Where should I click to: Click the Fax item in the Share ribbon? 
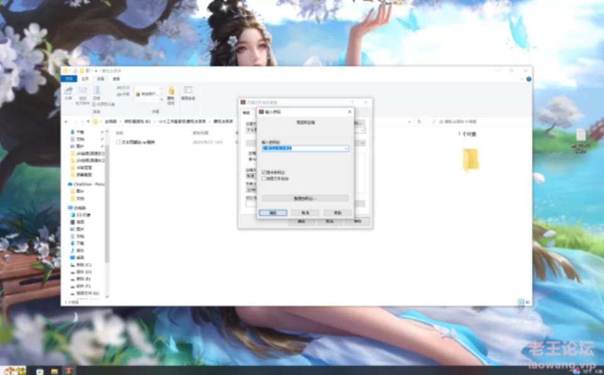pos(123,94)
